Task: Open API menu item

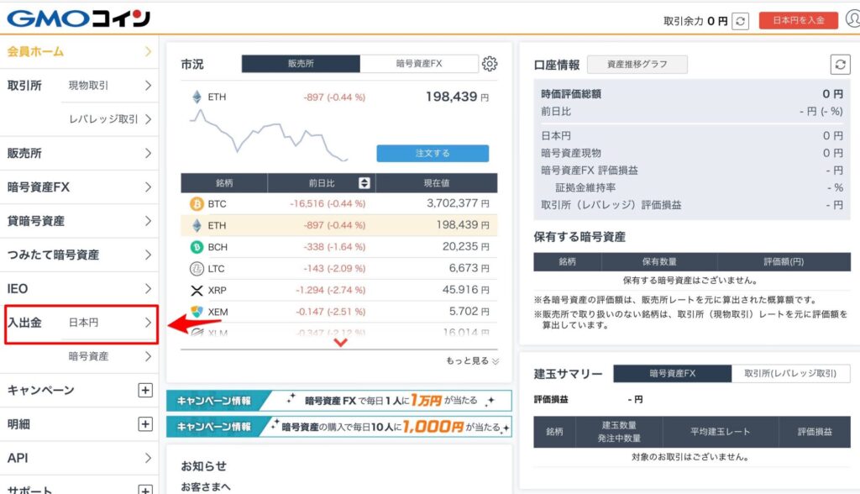Action: pos(80,458)
